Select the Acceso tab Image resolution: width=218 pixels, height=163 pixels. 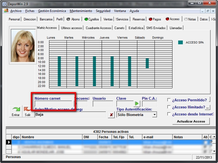[173, 19]
